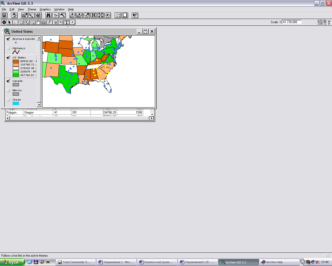332x266 pixels.
Task: Open Theme Properties from the toolbar
Action: [x=24, y=15]
